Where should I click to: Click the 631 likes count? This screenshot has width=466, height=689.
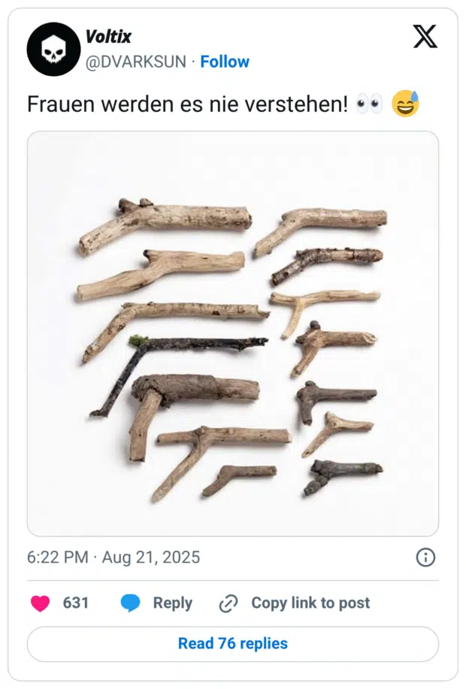pyautogui.click(x=75, y=602)
